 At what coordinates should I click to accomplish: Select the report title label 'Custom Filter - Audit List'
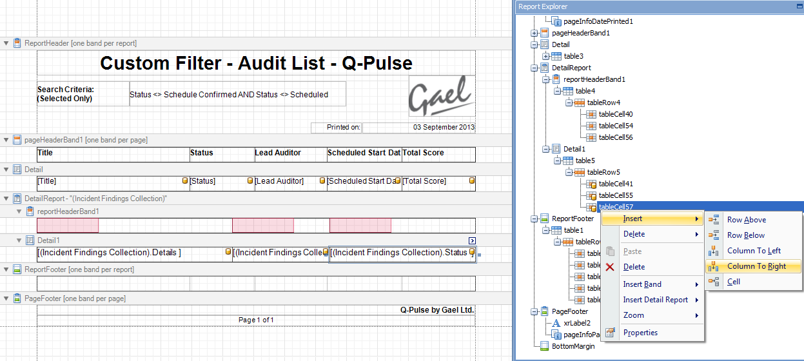(x=256, y=63)
